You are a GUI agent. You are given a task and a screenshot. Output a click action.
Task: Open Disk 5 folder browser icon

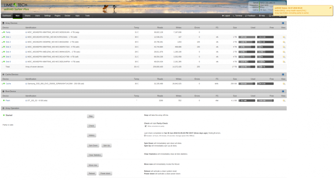click(284, 57)
